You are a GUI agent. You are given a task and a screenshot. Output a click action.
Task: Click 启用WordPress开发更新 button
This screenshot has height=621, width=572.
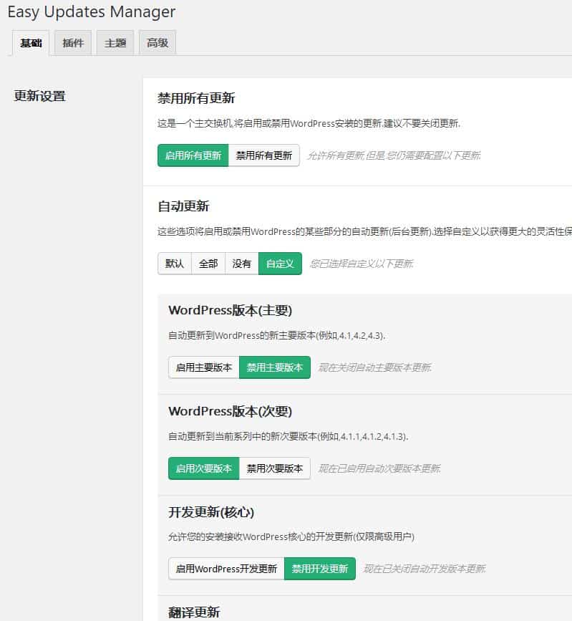[x=226, y=569]
